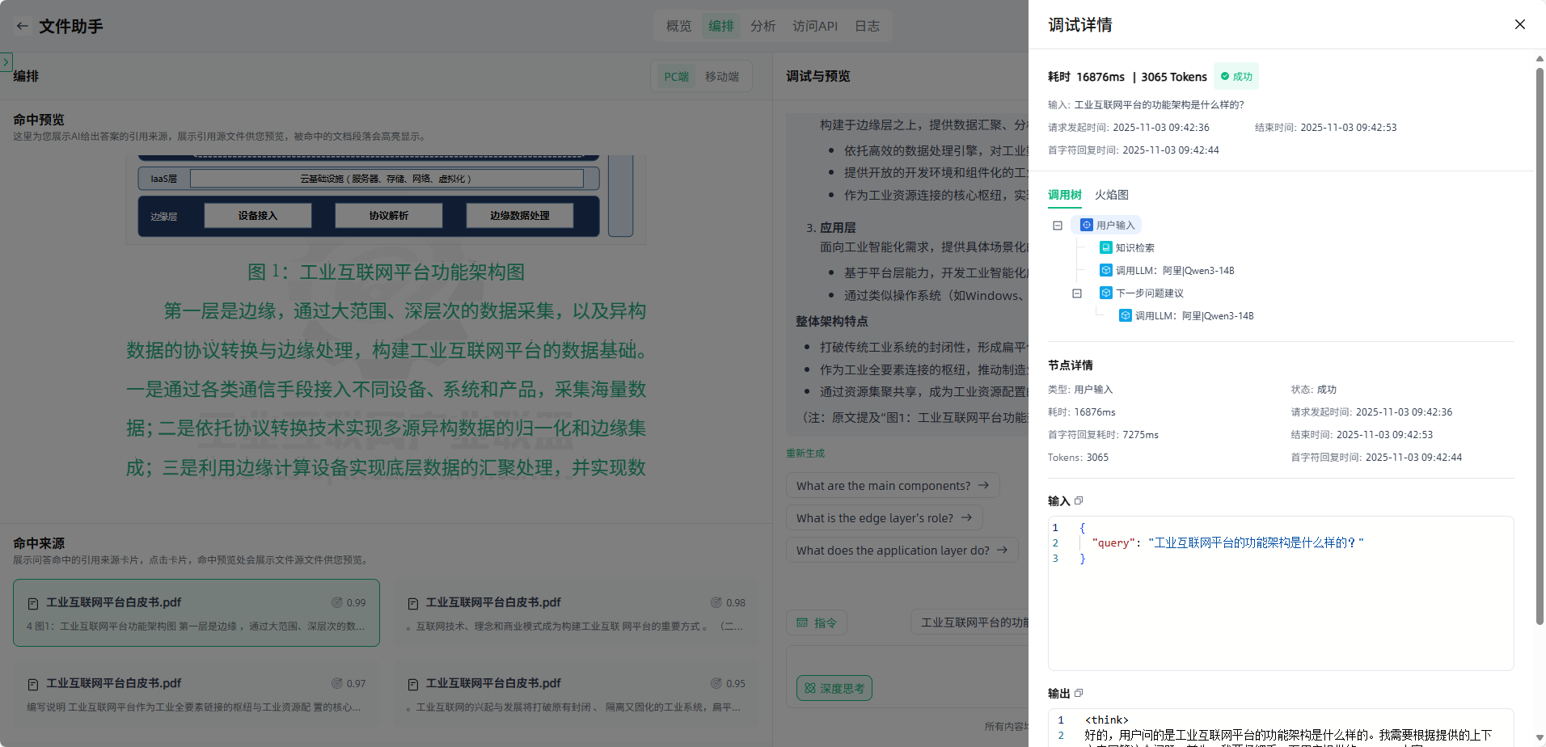Collapse the 用户输入 tree node
Screen dimensions: 1546x747
[1058, 226]
